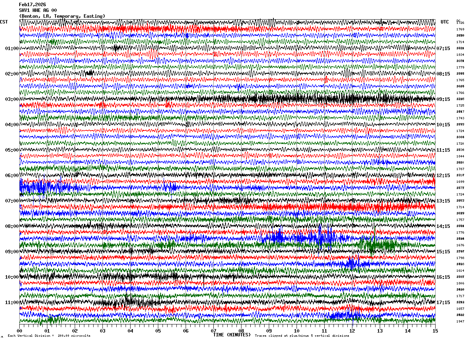Click the DC offset value "1743"
The height and width of the screenshot is (341, 466).
tap(460, 118)
